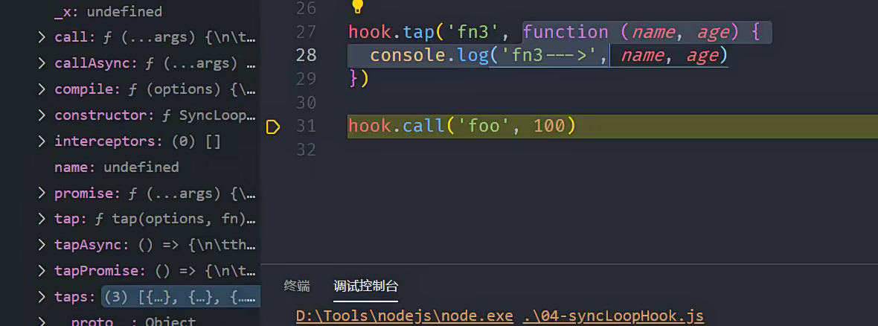Image resolution: width=878 pixels, height=326 pixels.
Task: Expand the tapPromise property
Action: 42,271
